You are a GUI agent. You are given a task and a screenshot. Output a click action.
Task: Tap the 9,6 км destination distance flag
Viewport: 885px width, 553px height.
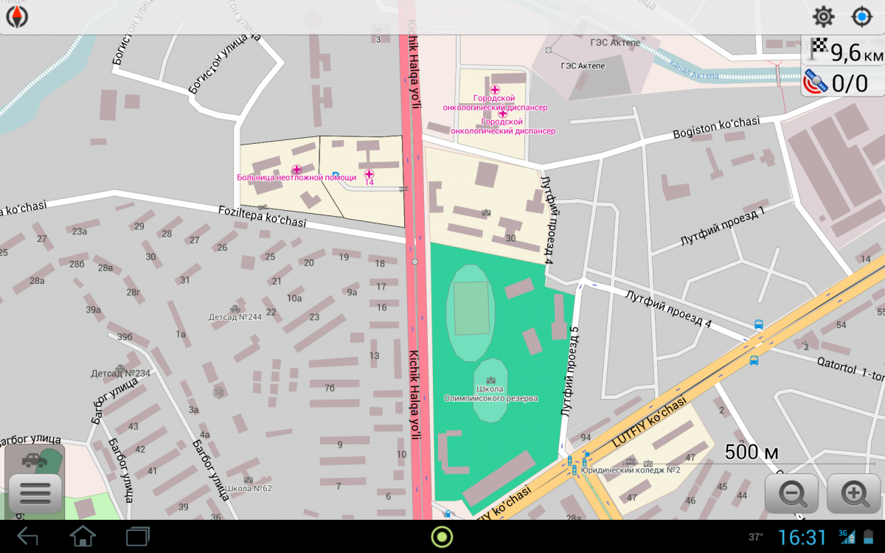click(x=844, y=51)
